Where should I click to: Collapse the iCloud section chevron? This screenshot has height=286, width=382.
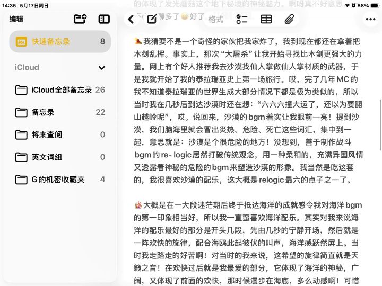102,68
